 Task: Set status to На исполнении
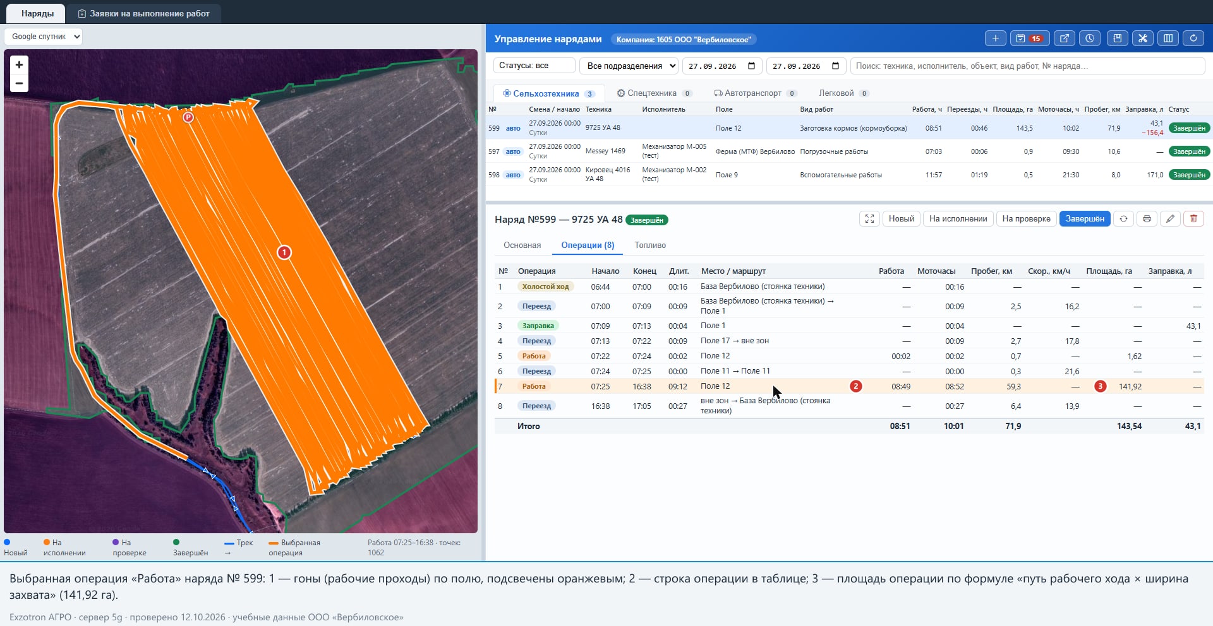click(958, 219)
